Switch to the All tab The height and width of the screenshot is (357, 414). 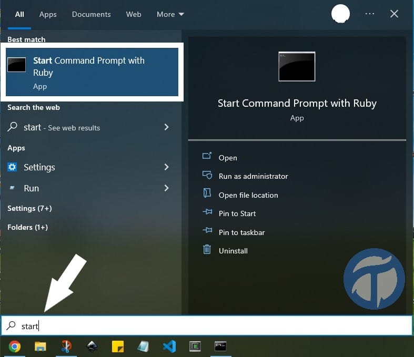tap(19, 14)
